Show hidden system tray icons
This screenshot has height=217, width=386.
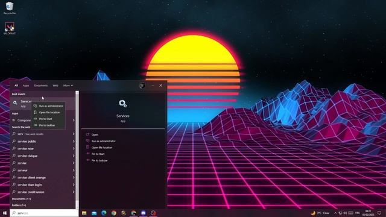click(335, 213)
